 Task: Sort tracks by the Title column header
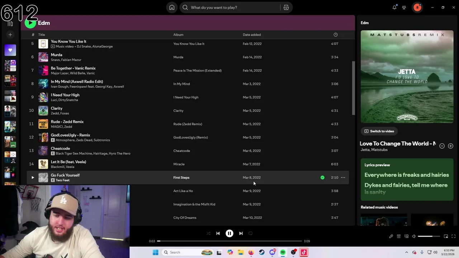[x=42, y=35]
